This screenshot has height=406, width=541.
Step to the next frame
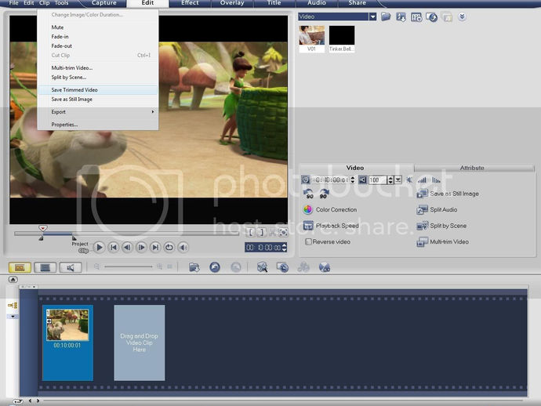[141, 248]
